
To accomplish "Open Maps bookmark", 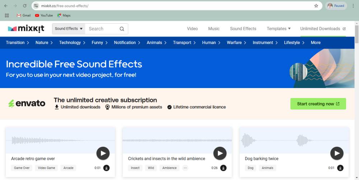I will [64, 15].
